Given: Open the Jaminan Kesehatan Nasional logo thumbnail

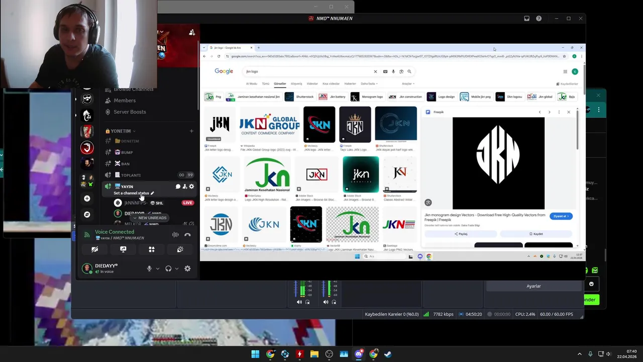Looking at the screenshot, I should click(x=268, y=174).
